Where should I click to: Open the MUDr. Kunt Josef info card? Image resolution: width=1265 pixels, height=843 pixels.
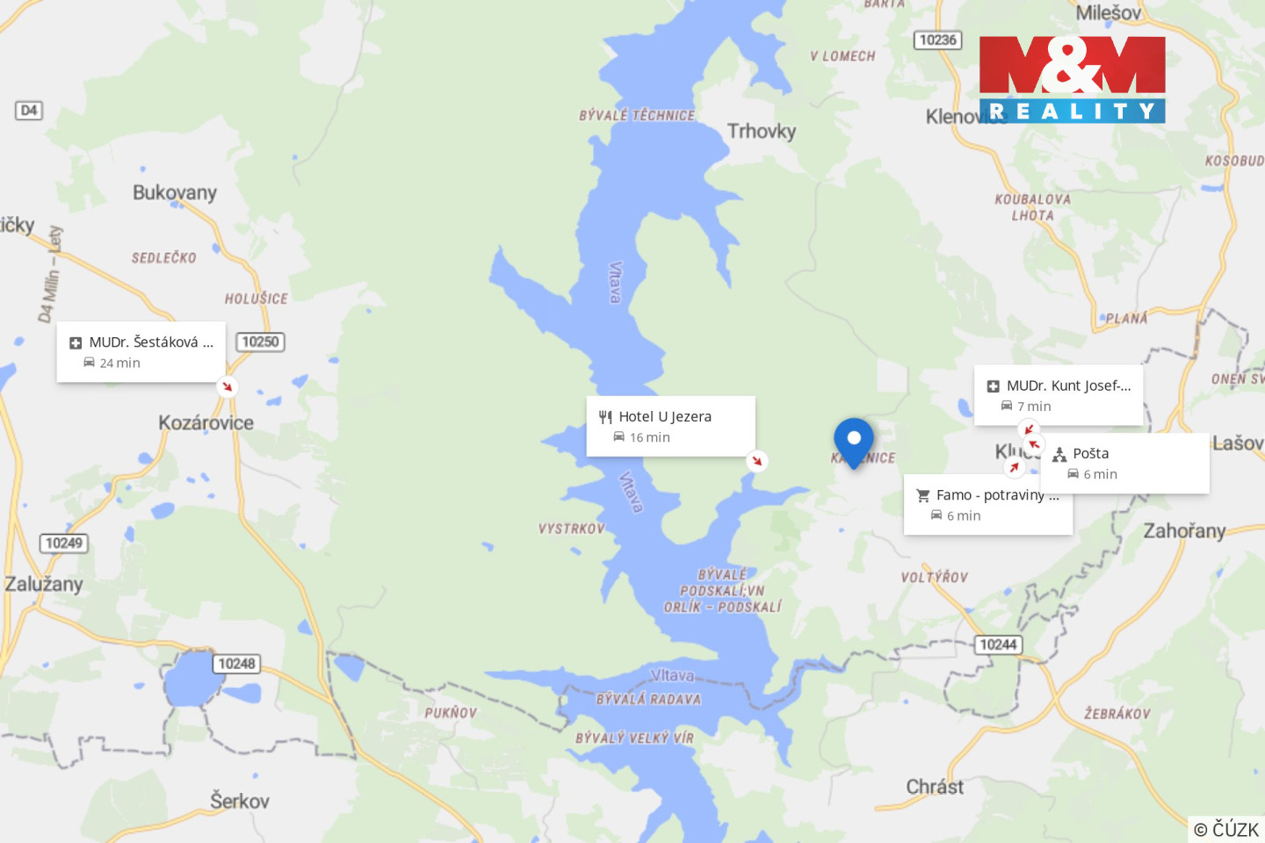(1059, 395)
